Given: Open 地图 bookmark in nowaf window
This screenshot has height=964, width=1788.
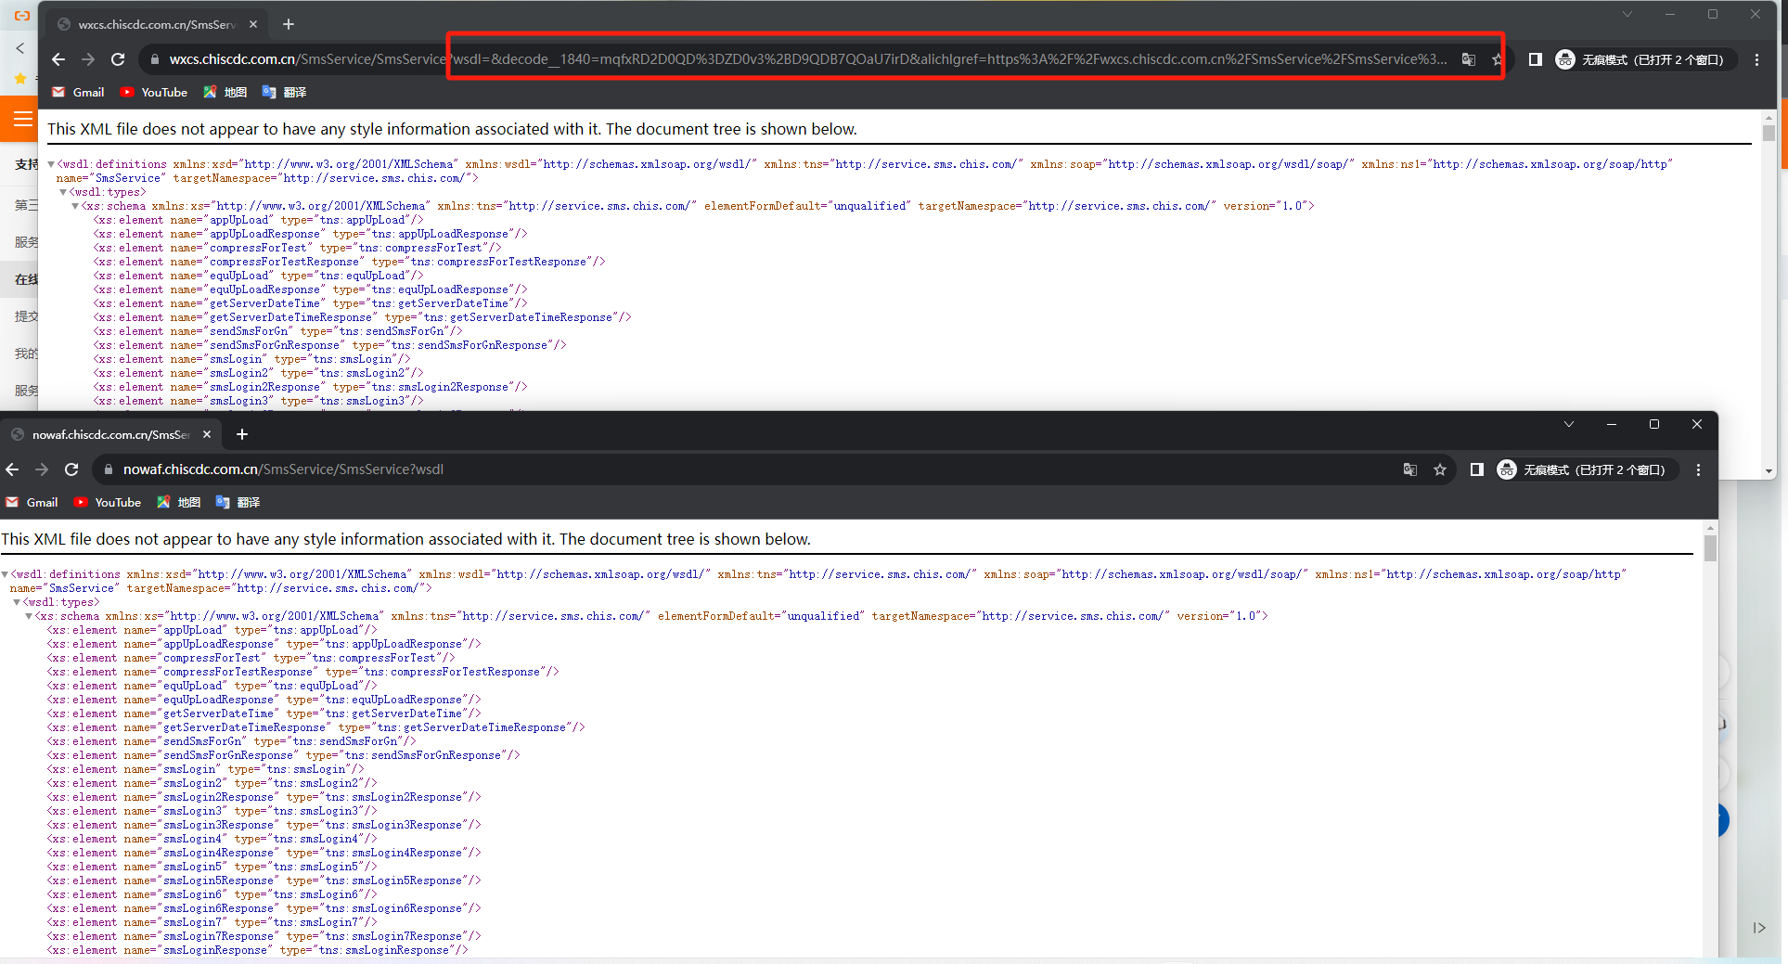Looking at the screenshot, I should (179, 502).
